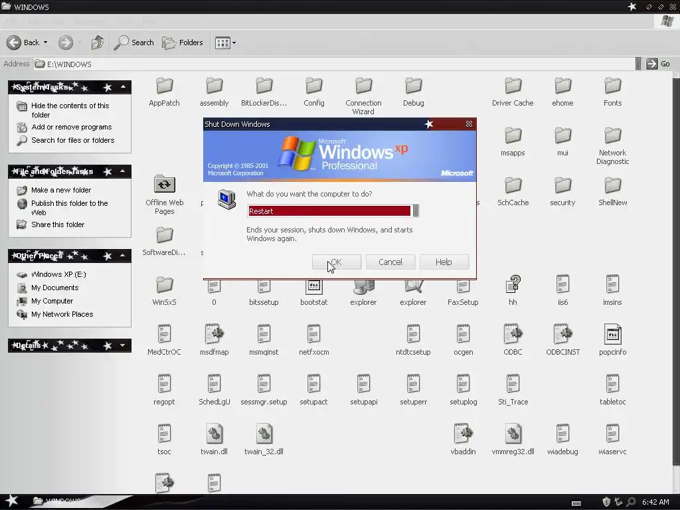Click the 6:42 AM clock
The width and height of the screenshot is (680, 510).
(x=655, y=502)
